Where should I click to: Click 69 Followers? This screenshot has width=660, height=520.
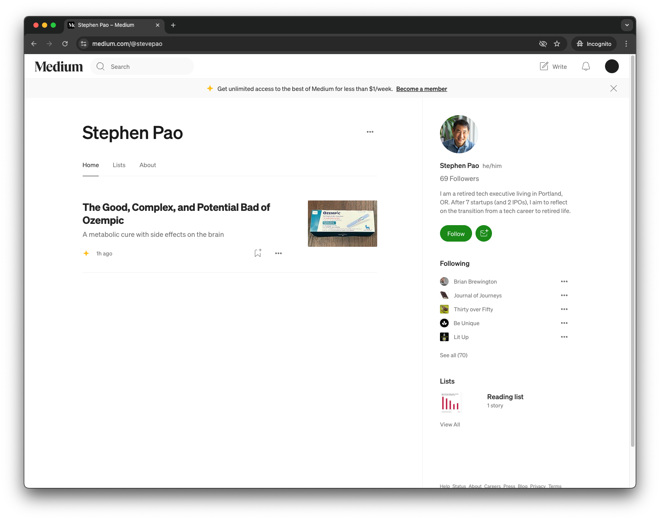(x=459, y=178)
